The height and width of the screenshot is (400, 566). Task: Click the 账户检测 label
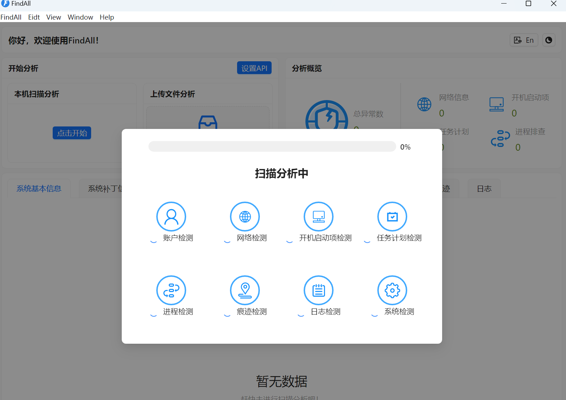(x=178, y=238)
